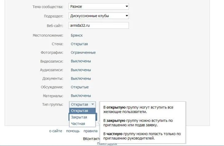Toggle the Фотографии setting Ограниченные

tap(83, 53)
